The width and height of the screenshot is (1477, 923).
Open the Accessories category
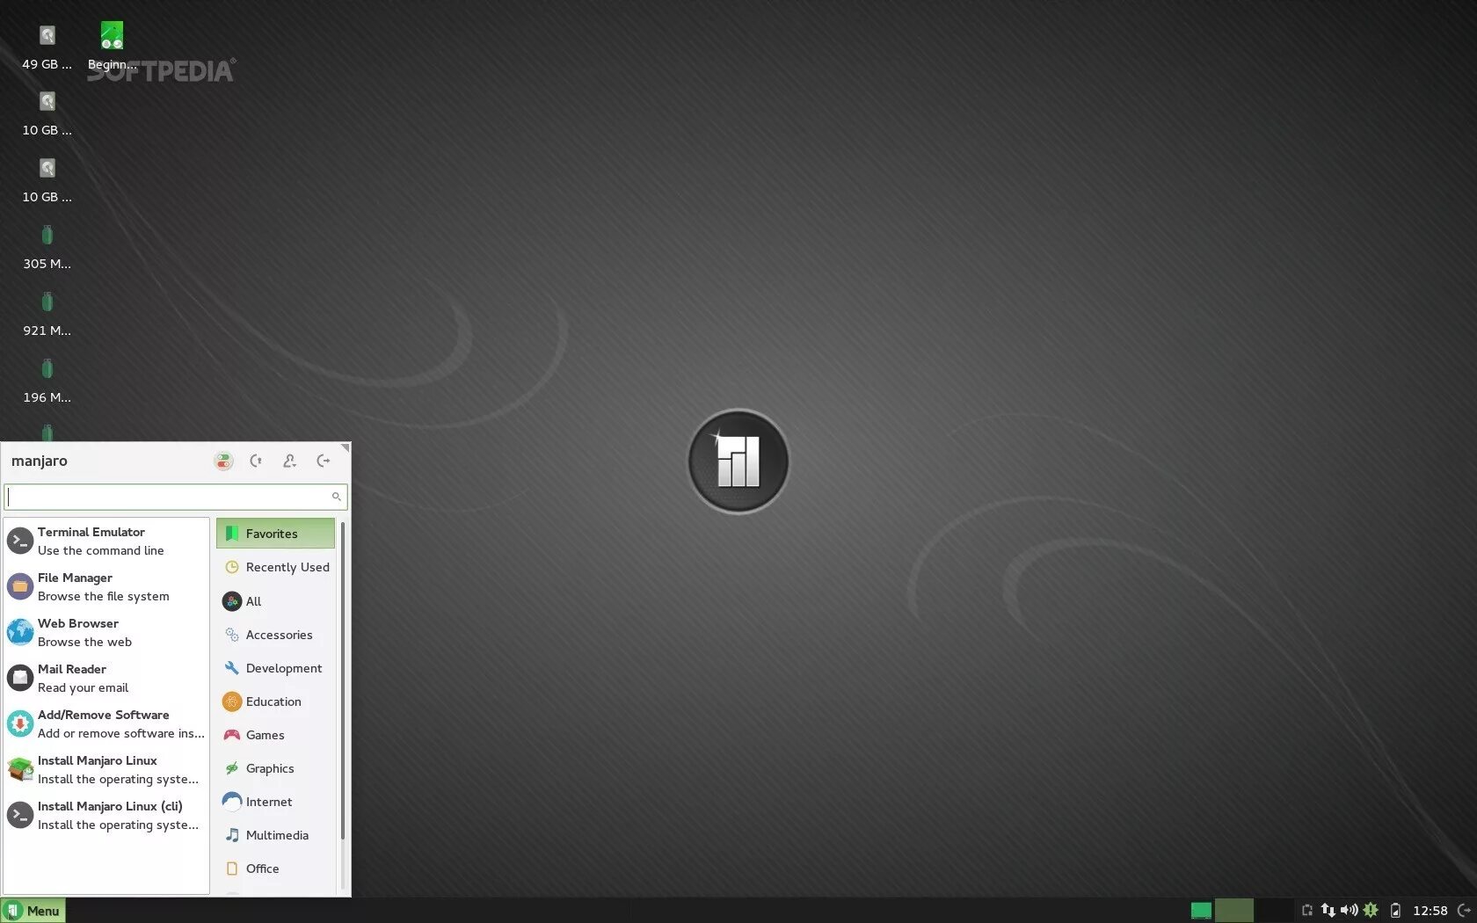click(x=275, y=635)
